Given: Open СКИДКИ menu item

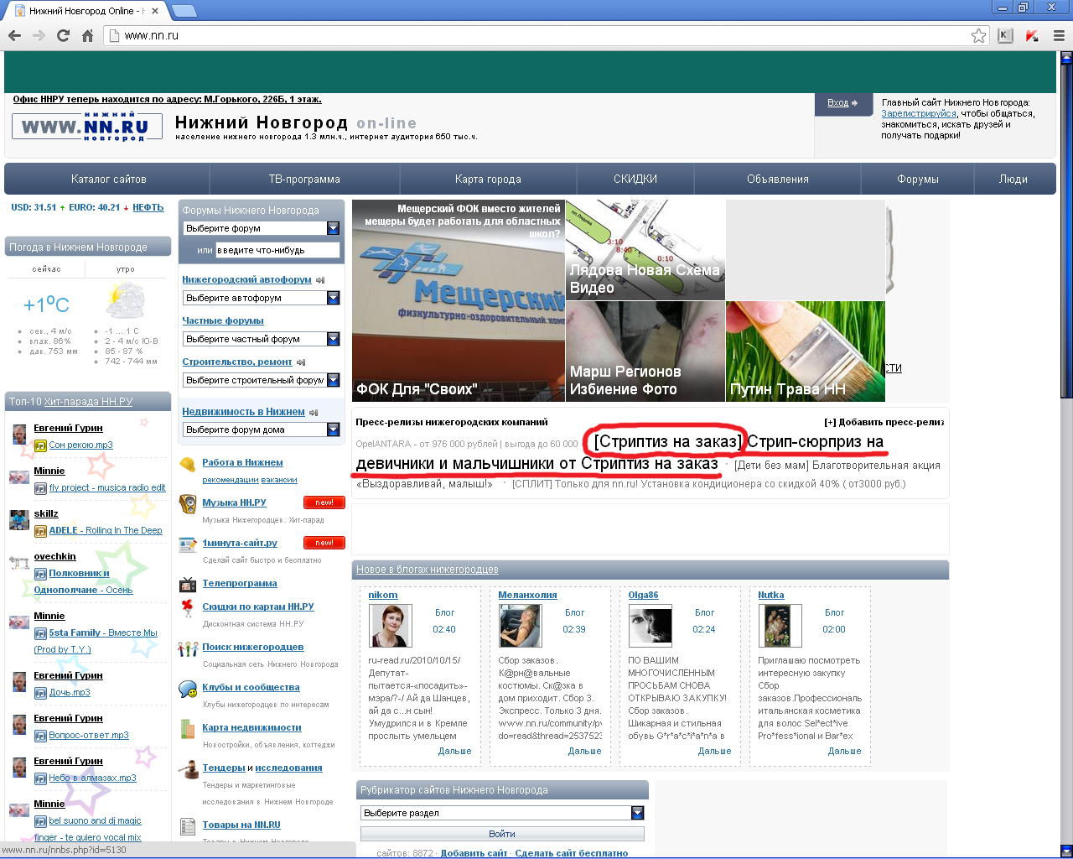Looking at the screenshot, I should coord(635,180).
